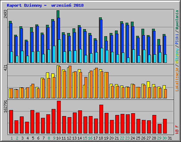The height and width of the screenshot is (142, 181).
Task: Click the cyan bar for day 10
Action: click(59, 51)
